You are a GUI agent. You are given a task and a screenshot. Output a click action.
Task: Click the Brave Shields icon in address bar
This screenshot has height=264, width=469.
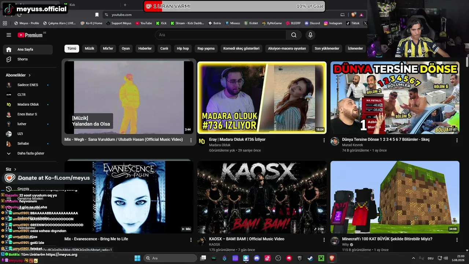click(x=353, y=15)
